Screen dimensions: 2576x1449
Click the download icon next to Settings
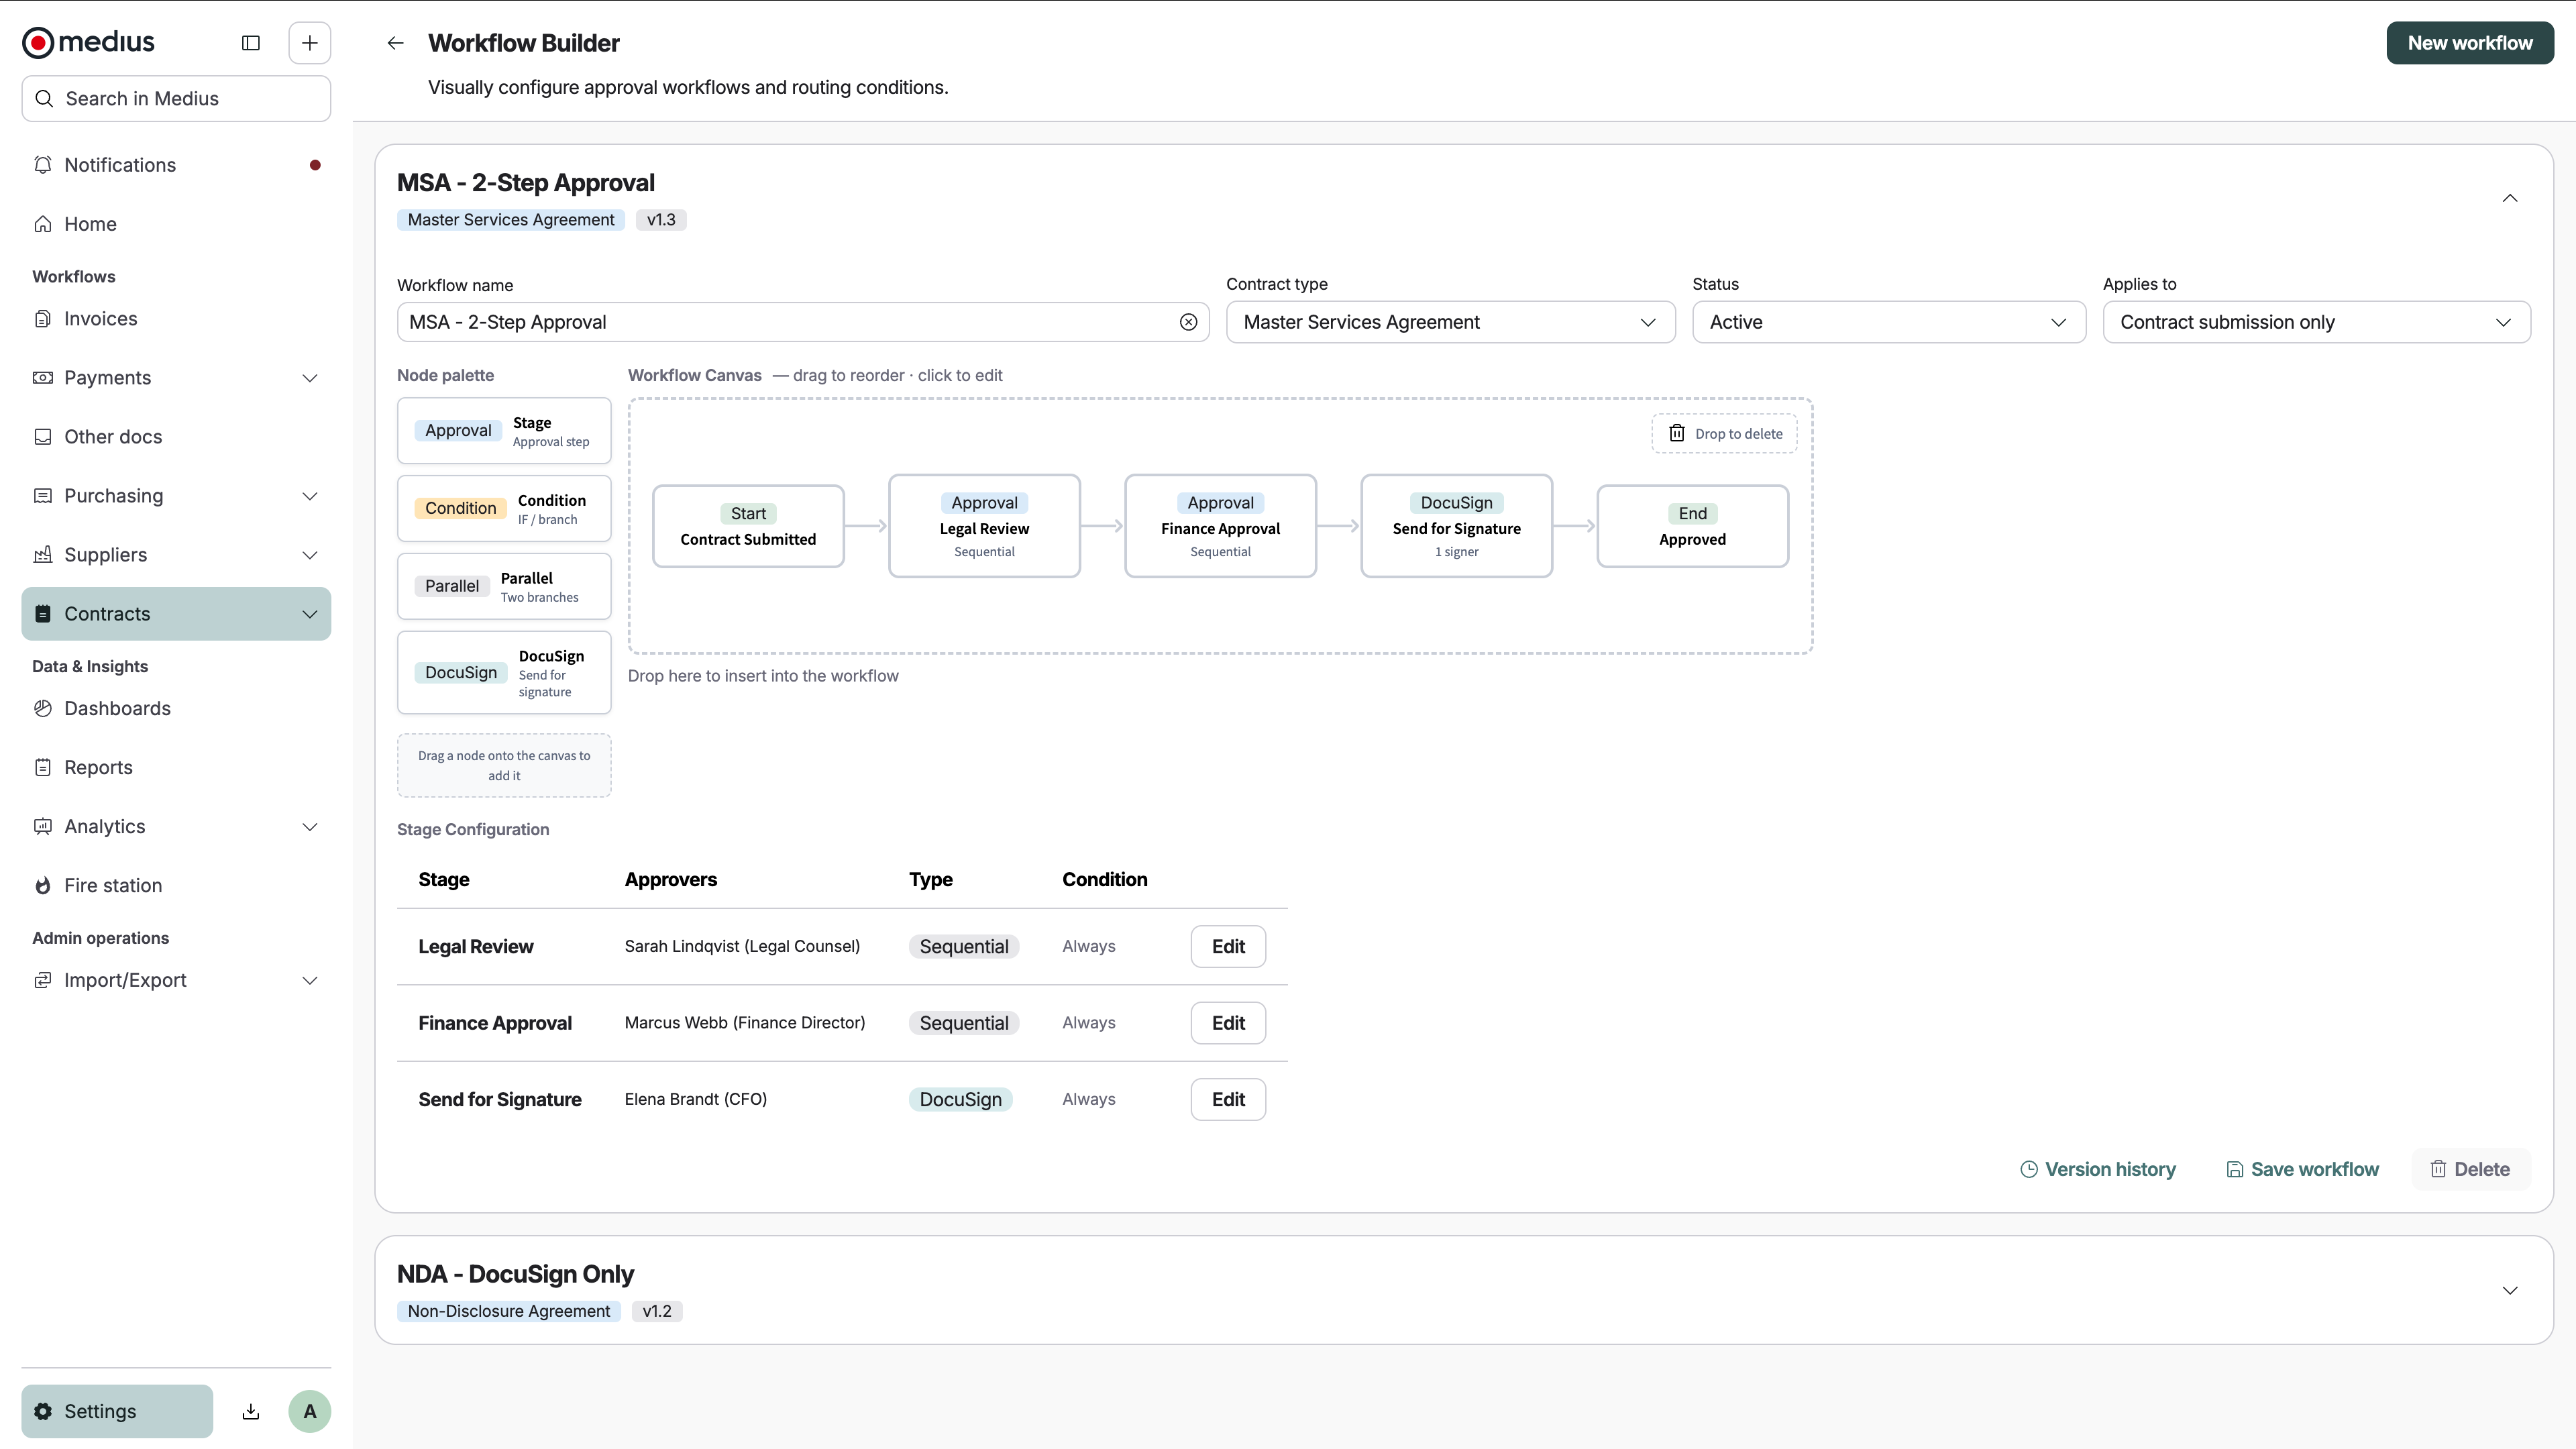click(x=251, y=1411)
